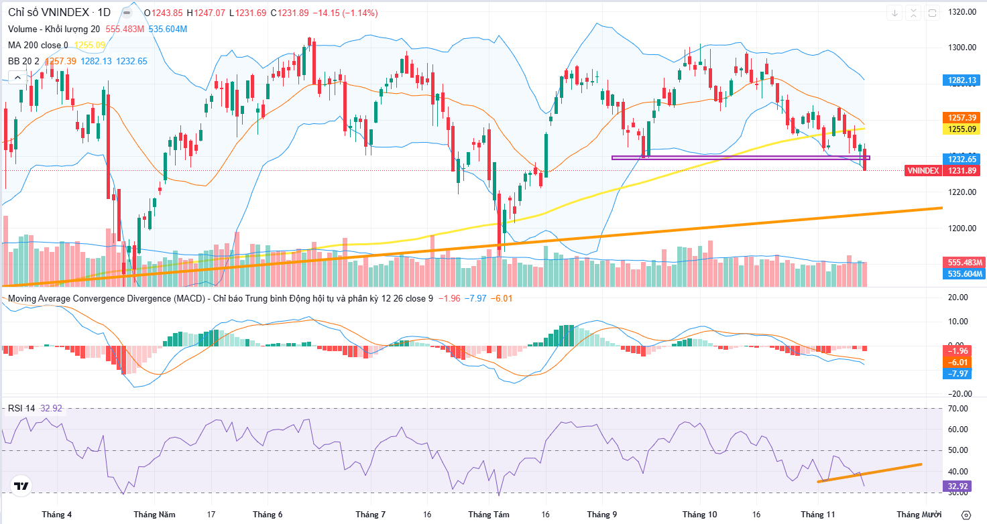Click the Tháng 4 time axis label
987x524 pixels.
click(x=57, y=515)
